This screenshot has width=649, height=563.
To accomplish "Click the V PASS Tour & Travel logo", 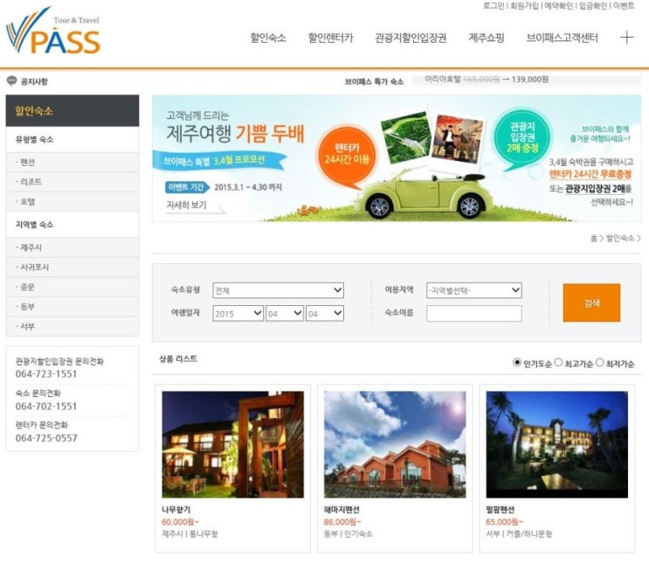I will 53,31.
